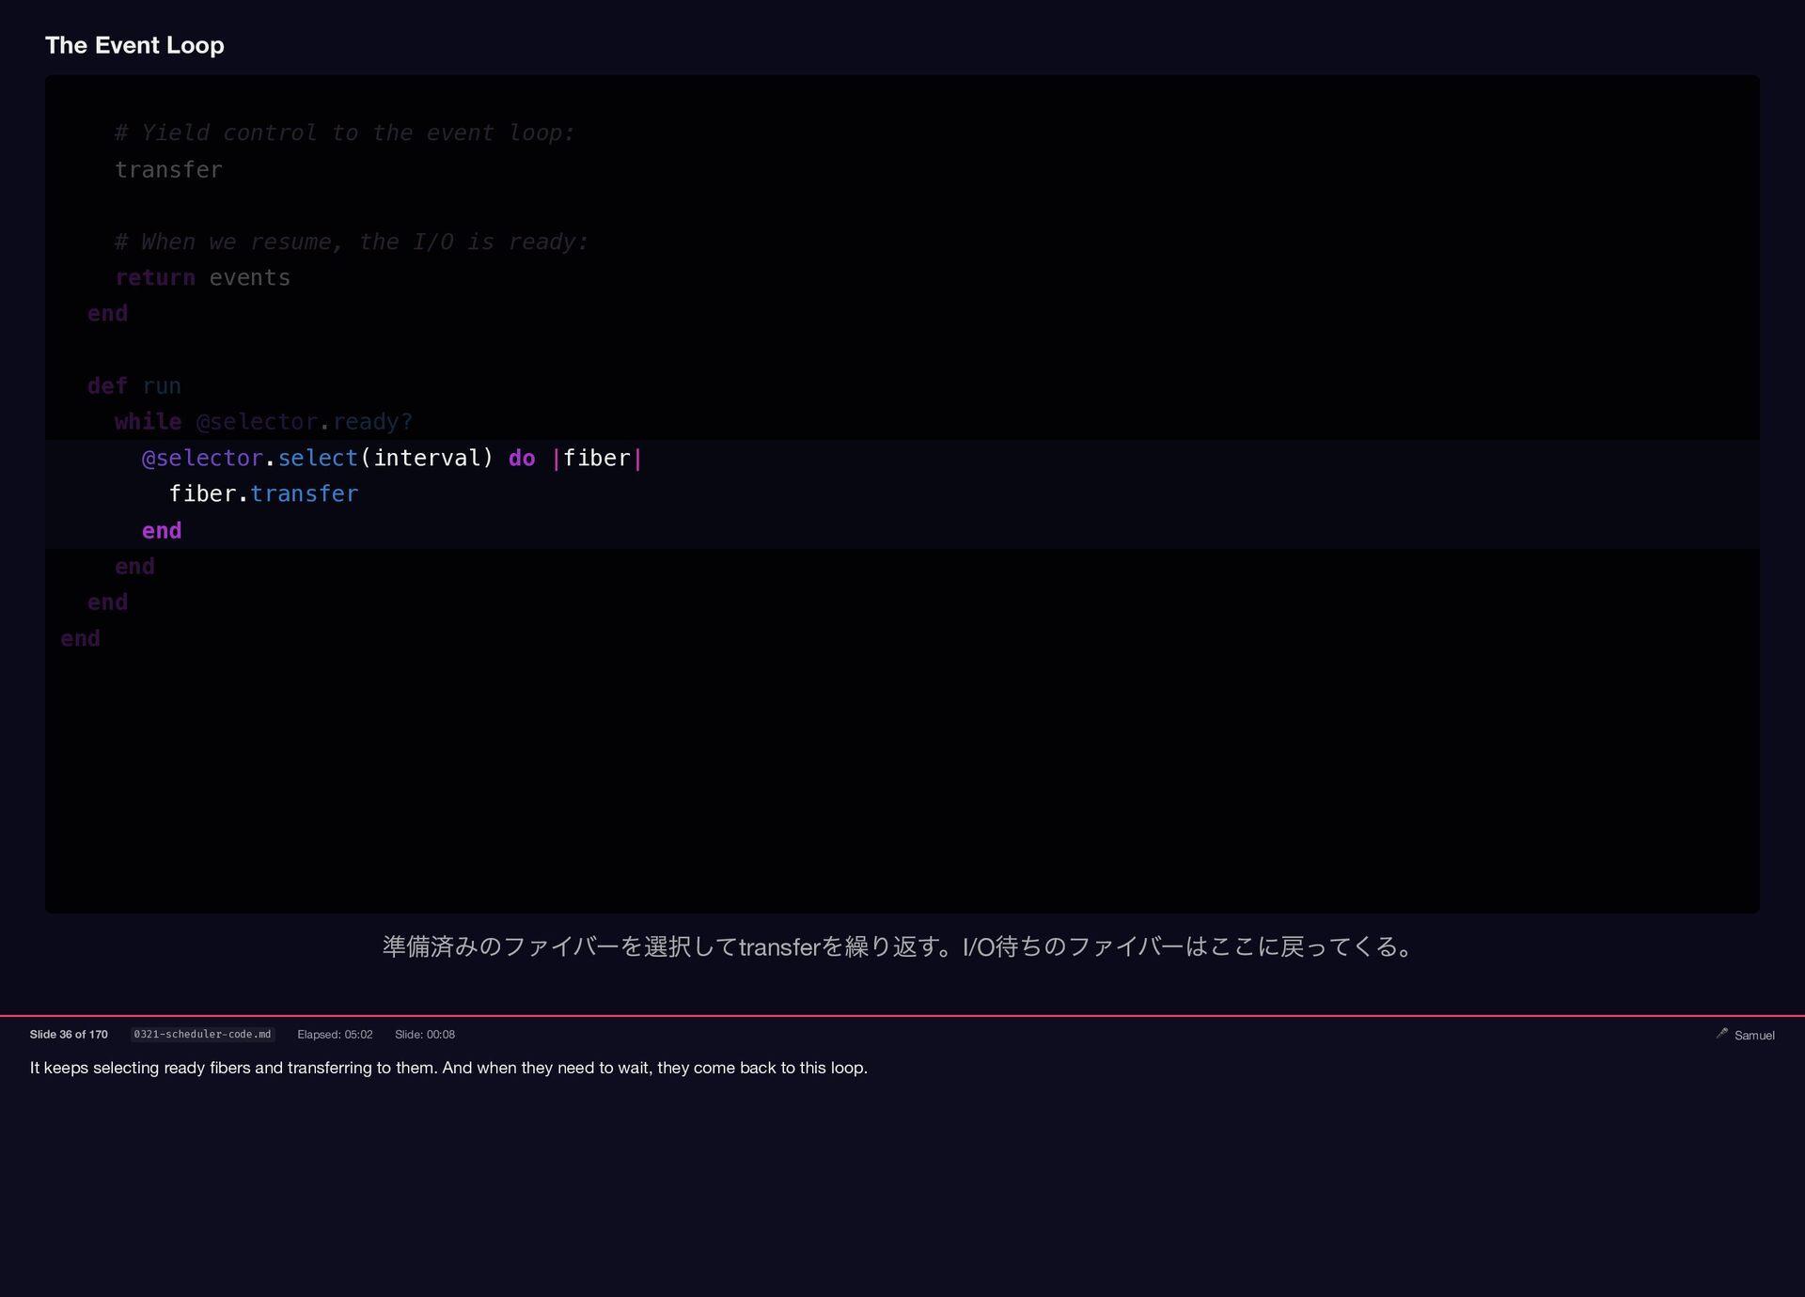
Task: Click the Samuel speaker label
Action: 1754,1035
